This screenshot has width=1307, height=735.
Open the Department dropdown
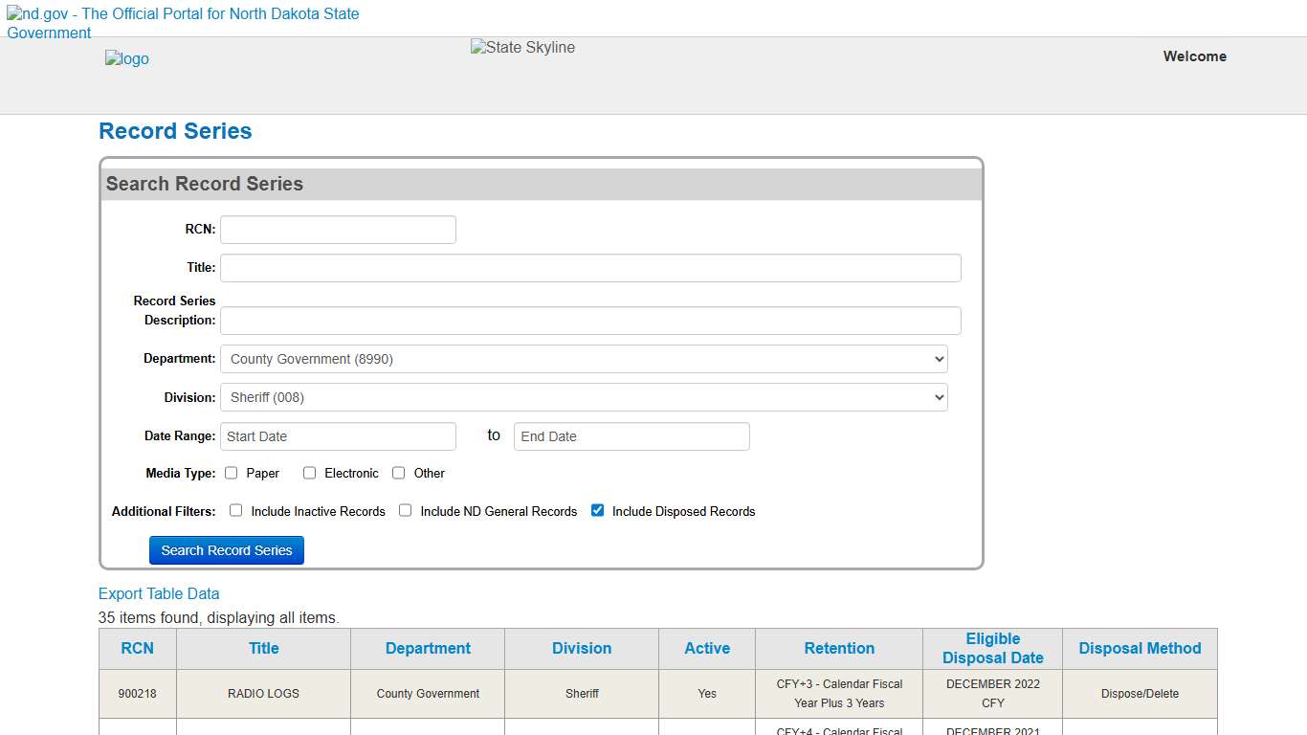[x=584, y=358]
